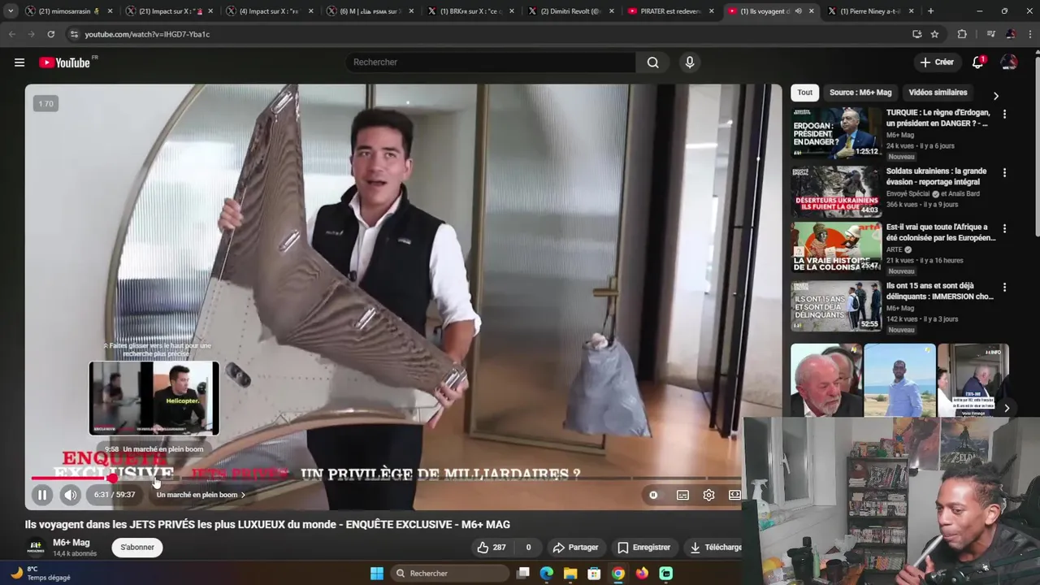Mute the video player volume
Viewport: 1040px width, 585px height.
click(71, 495)
